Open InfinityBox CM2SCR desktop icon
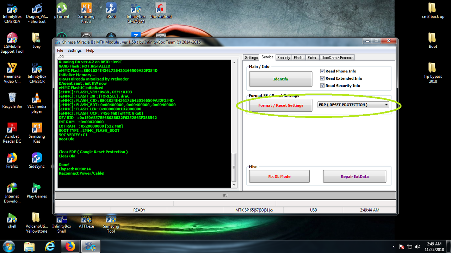 [37, 73]
